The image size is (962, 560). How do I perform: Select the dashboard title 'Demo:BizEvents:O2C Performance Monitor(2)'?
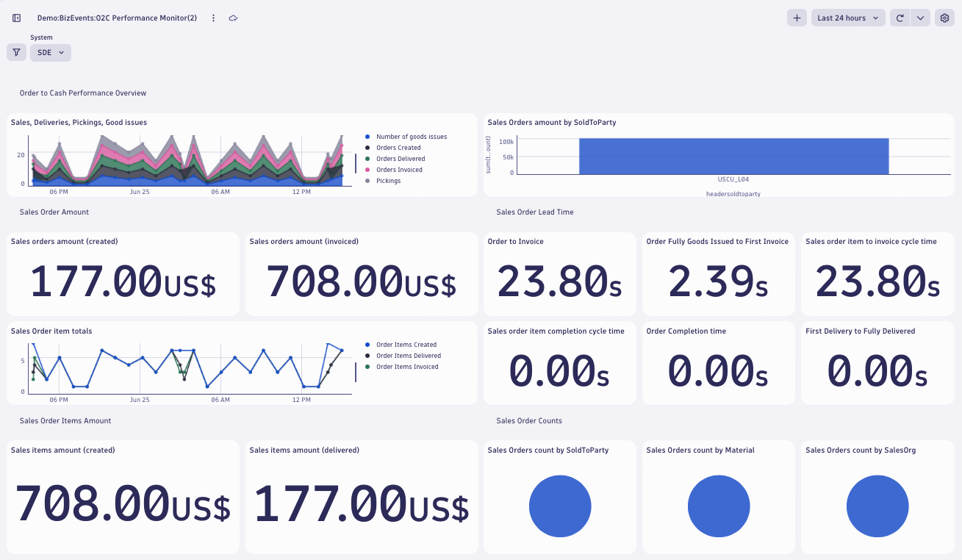tap(118, 18)
